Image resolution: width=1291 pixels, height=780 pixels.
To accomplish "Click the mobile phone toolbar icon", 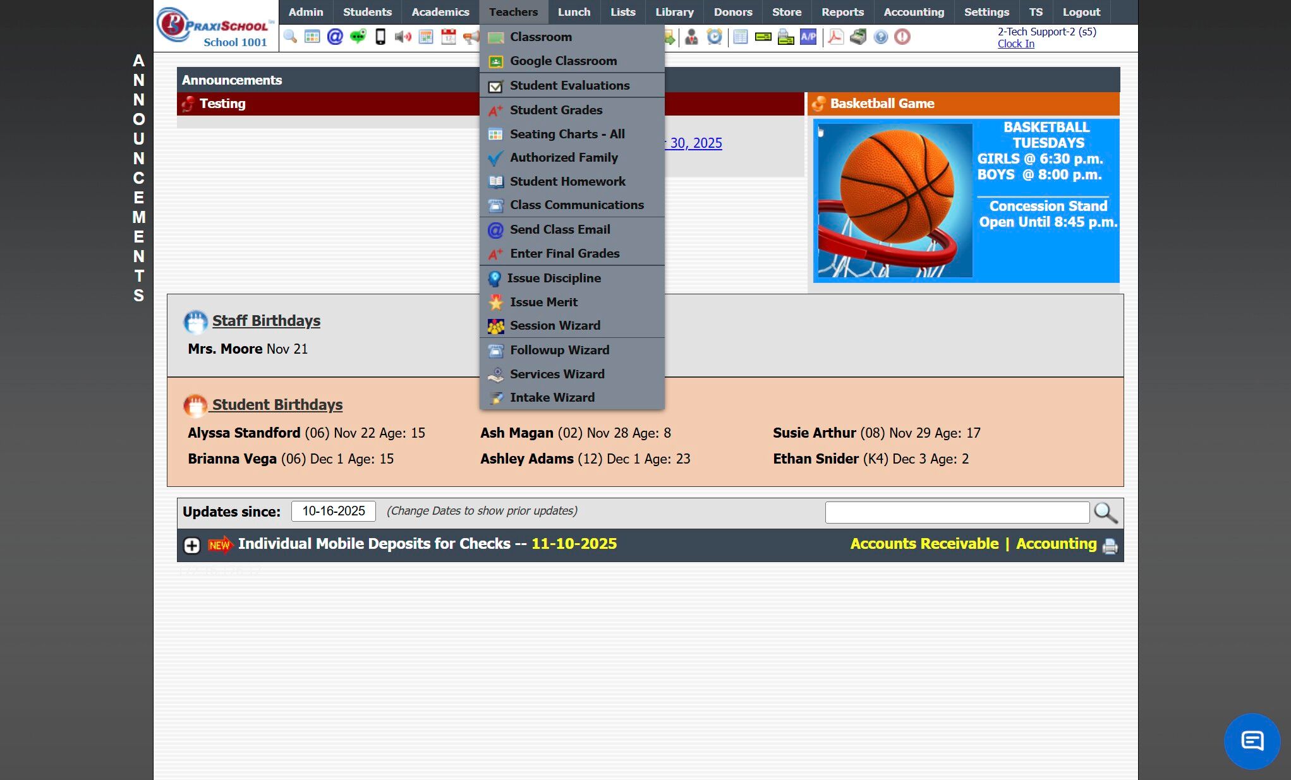I will click(x=380, y=37).
